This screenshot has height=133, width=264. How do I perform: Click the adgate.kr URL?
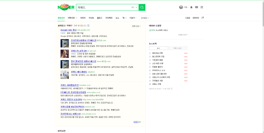(91, 72)
